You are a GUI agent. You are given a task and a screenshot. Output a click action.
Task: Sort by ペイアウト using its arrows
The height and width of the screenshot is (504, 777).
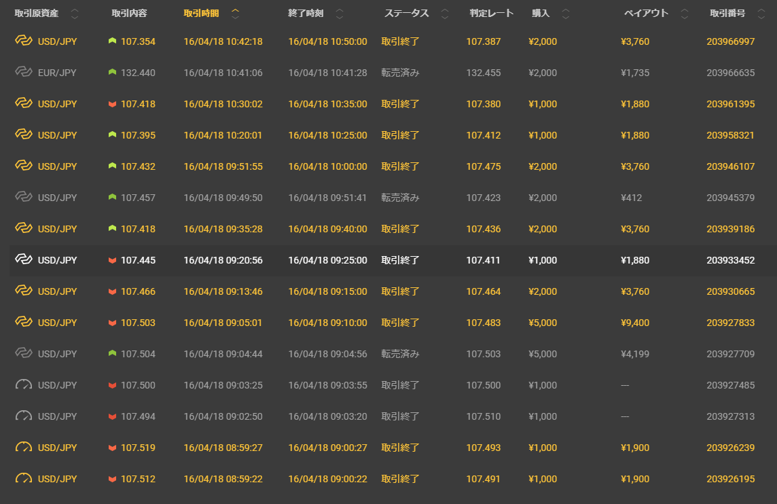(684, 14)
